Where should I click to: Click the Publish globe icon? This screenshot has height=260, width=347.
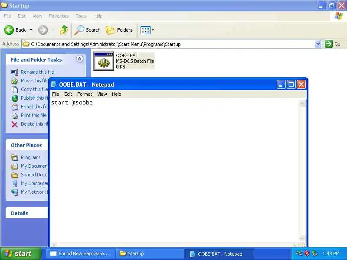tap(15, 98)
